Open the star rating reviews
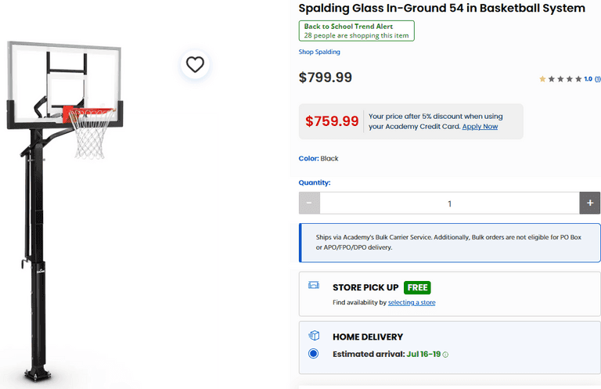Screen dimensions: 601x389 click(560, 79)
